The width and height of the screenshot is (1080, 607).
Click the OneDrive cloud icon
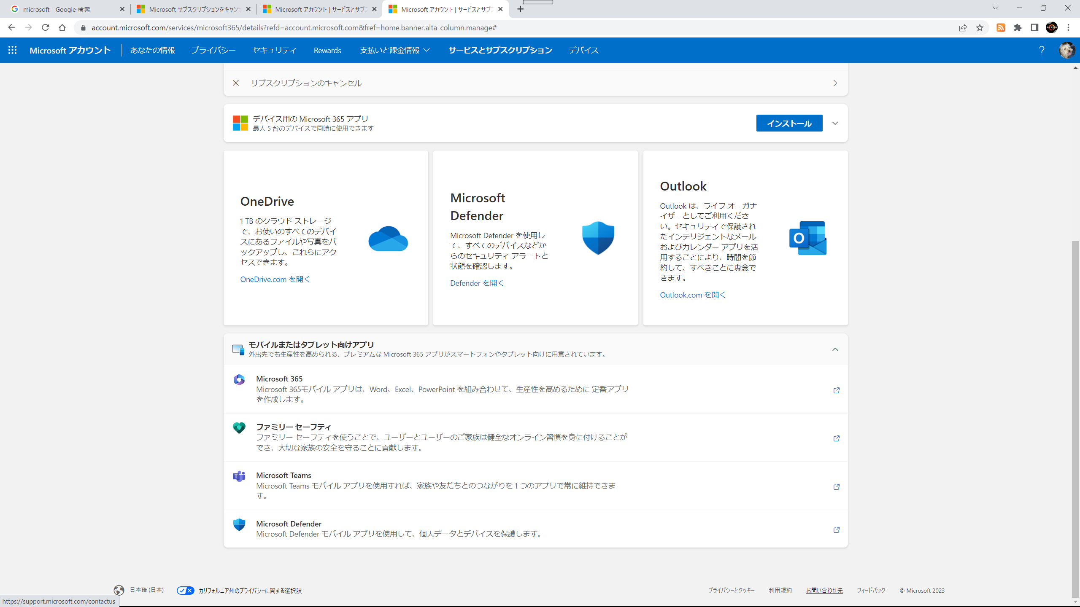(388, 239)
